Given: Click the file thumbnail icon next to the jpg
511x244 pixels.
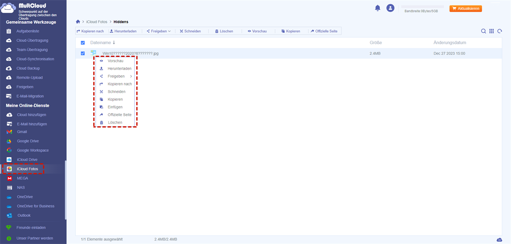Looking at the screenshot, I should 94,53.
